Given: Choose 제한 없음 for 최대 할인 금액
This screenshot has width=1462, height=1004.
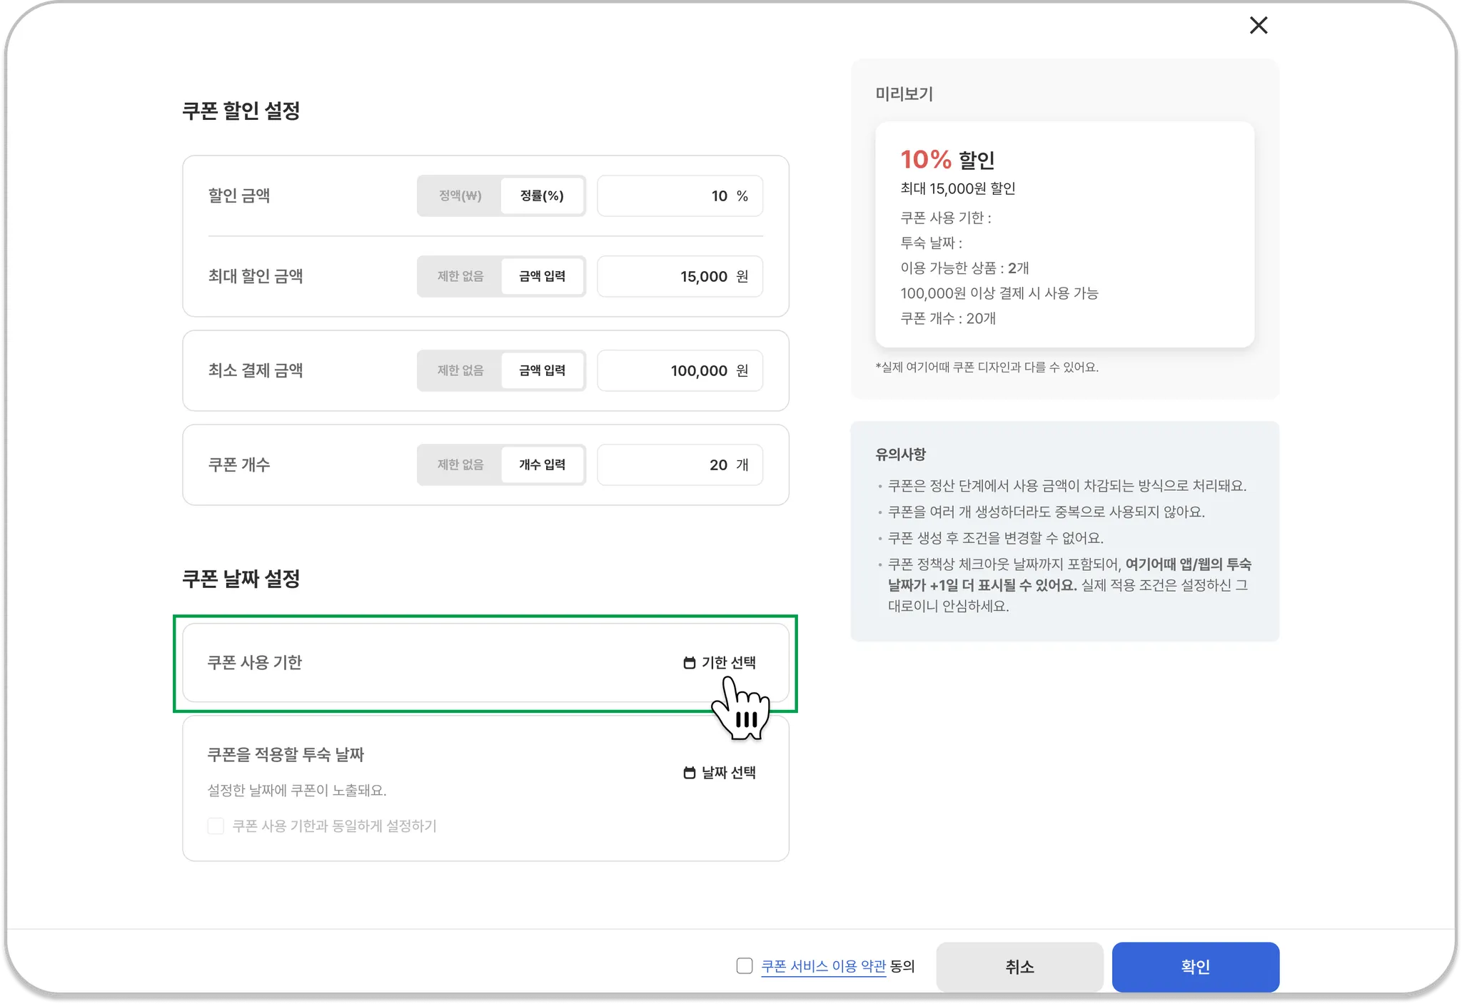Looking at the screenshot, I should click(x=460, y=277).
